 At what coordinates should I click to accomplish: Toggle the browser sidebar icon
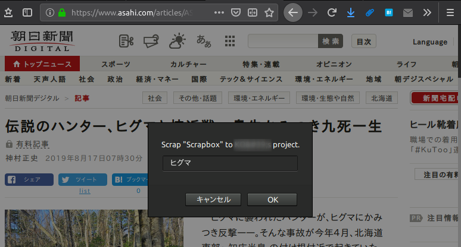point(27,12)
